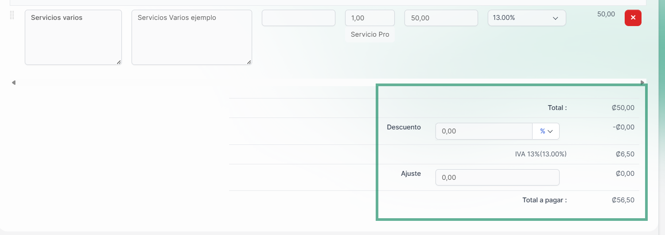Screen dimensions: 665x235
Task: Click the left arrow of horizontal scrollbar
Action: tap(14, 83)
